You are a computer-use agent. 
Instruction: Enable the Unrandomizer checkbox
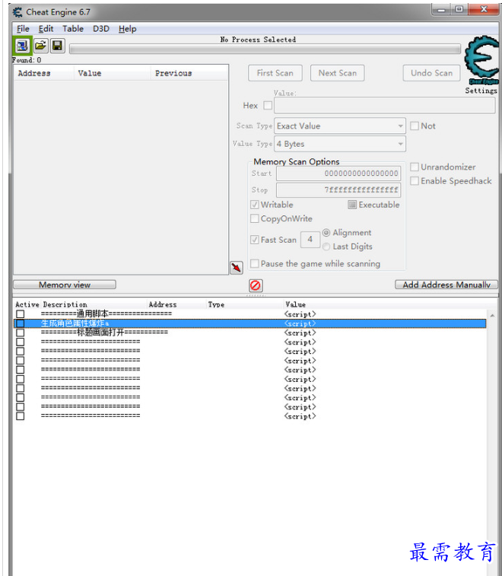tap(415, 167)
